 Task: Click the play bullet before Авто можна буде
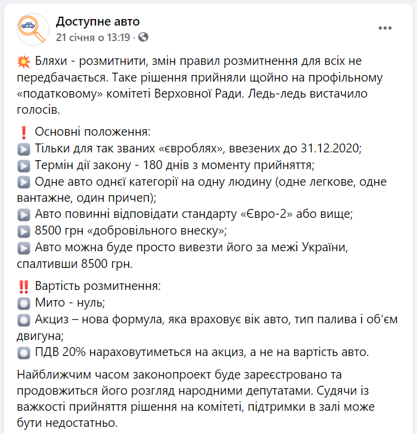pos(24,248)
